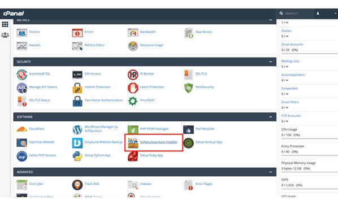Click the Physical Memory Usage label
The width and height of the screenshot is (338, 205).
[x=298, y=163]
